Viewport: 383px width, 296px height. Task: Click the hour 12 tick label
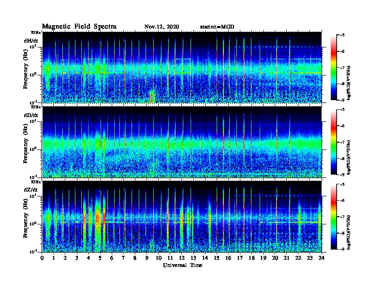[x=182, y=258]
